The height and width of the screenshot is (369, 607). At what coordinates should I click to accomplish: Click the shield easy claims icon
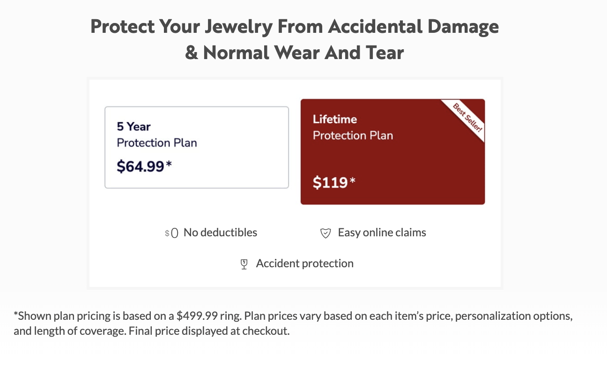326,233
